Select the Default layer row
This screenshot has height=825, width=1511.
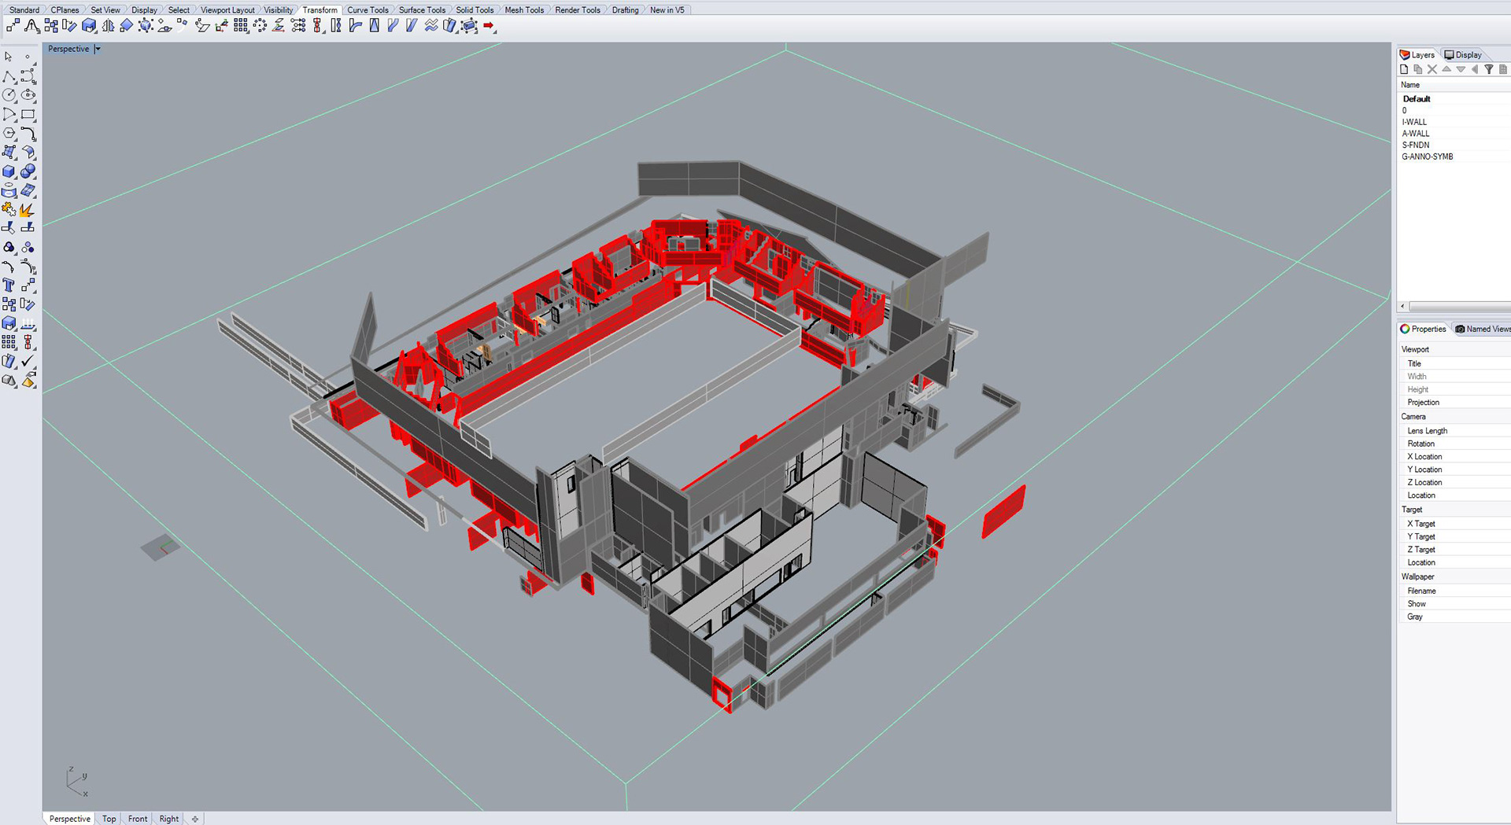coord(1454,99)
